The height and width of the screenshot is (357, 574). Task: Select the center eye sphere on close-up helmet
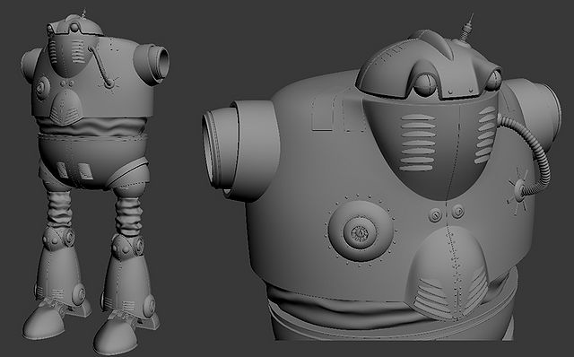tap(424, 84)
